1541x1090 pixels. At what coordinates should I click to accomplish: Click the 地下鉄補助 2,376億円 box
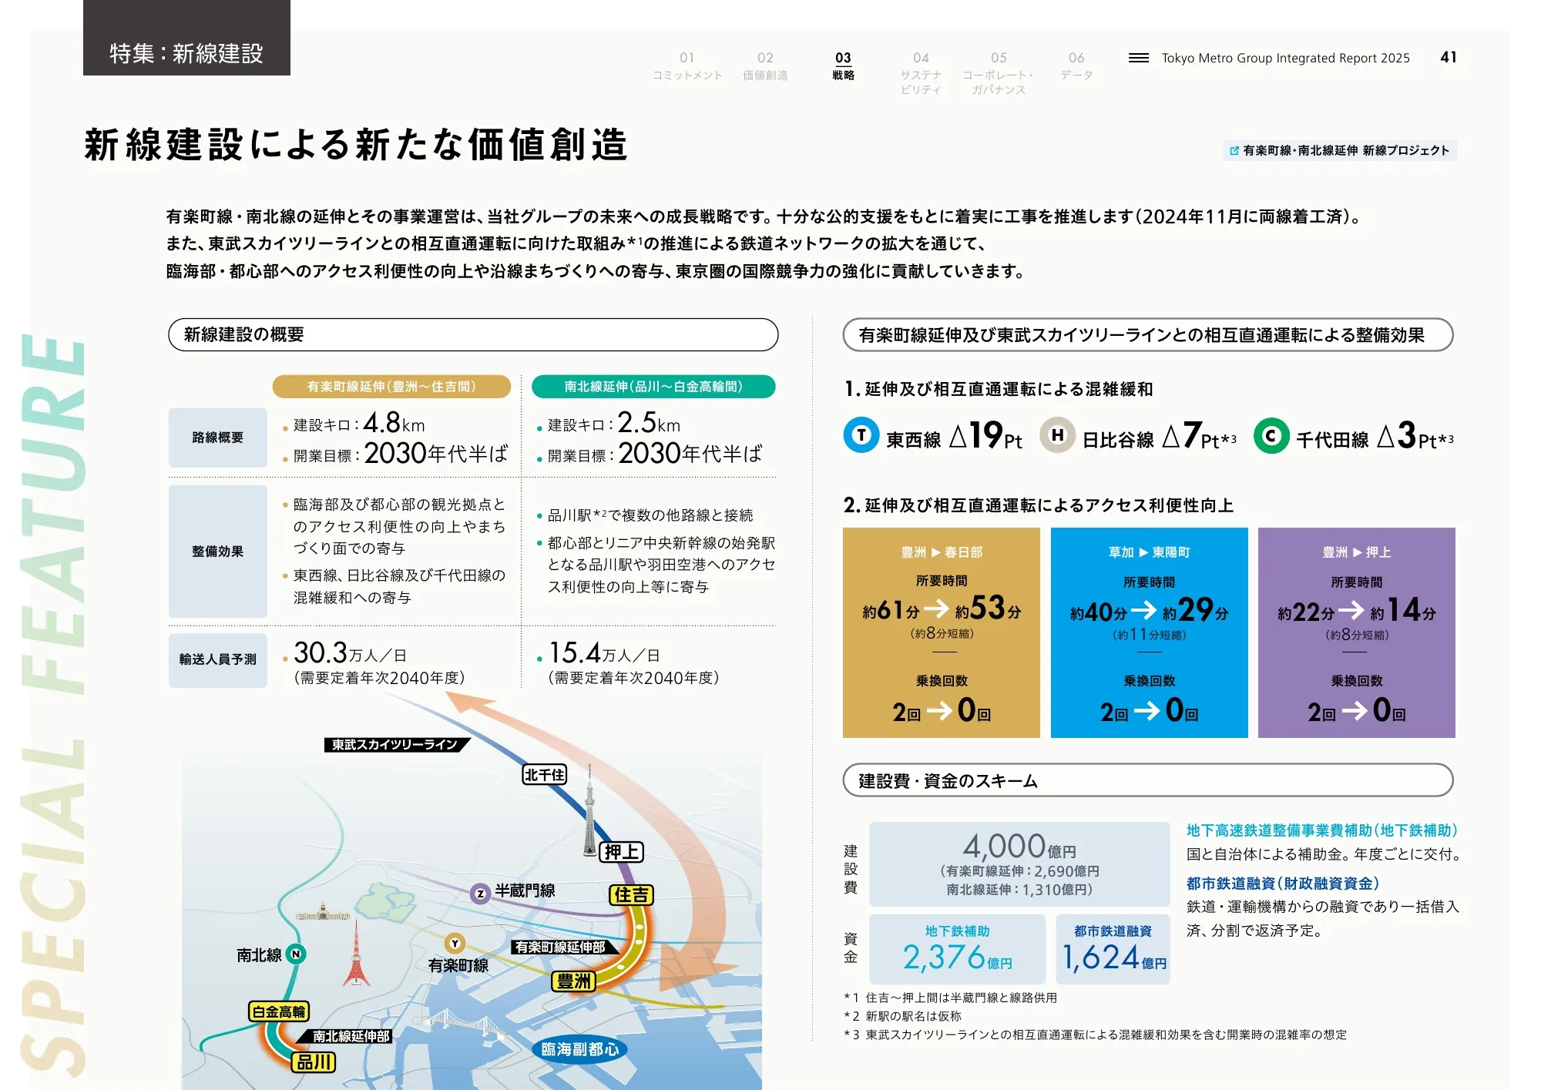coord(957,949)
